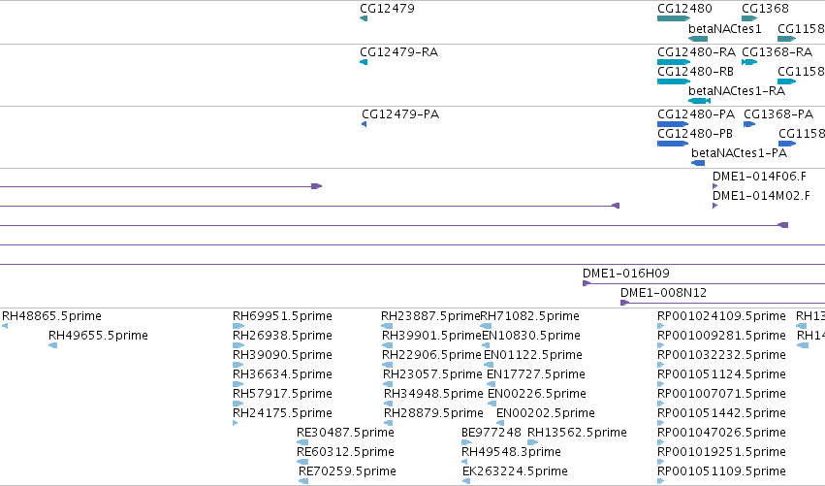Screen dimensions: 825x486
Task: Click the EN00202.5prime label
Action: pyautogui.click(x=546, y=413)
